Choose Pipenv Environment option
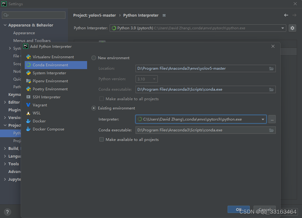The height and width of the screenshot is (218, 302). coord(56,81)
